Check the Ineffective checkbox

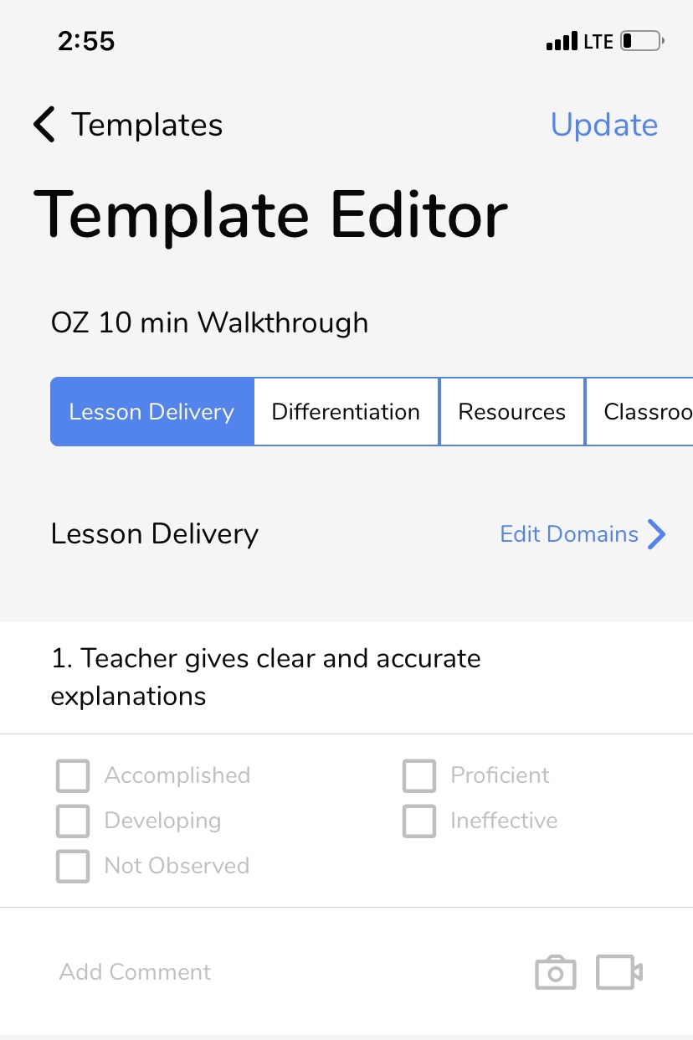pos(419,821)
